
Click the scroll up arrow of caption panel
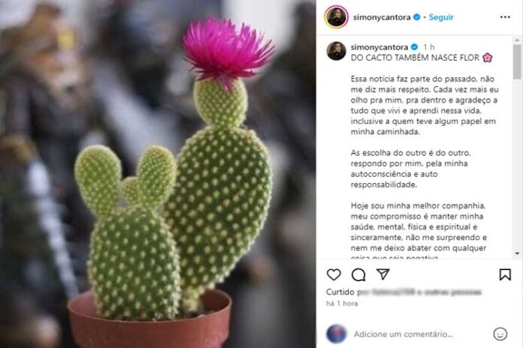point(517,40)
